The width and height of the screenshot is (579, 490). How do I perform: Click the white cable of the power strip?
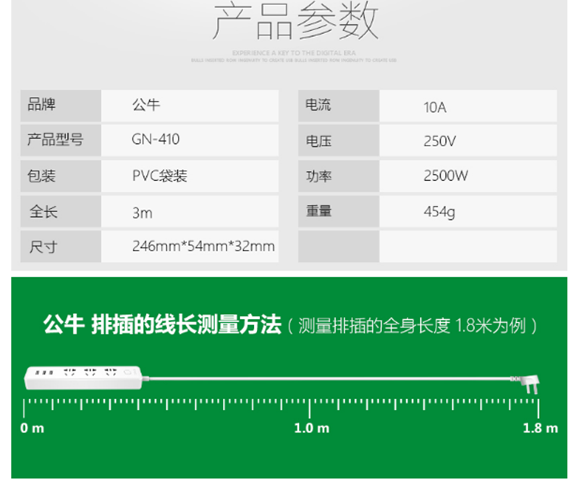pyautogui.click(x=326, y=379)
